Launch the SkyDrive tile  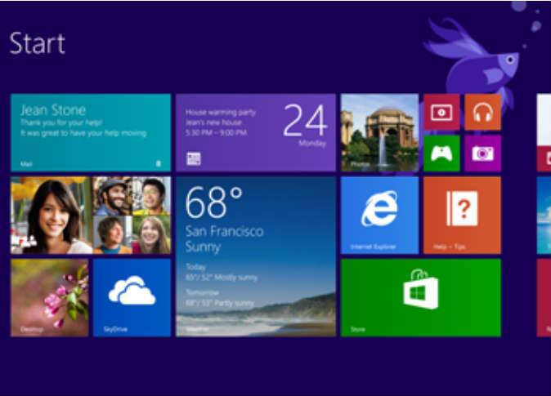click(x=132, y=298)
